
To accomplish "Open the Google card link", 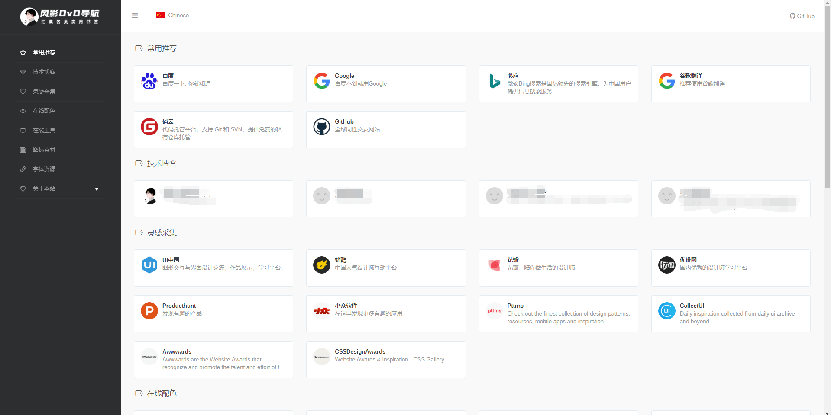I will coord(385,83).
